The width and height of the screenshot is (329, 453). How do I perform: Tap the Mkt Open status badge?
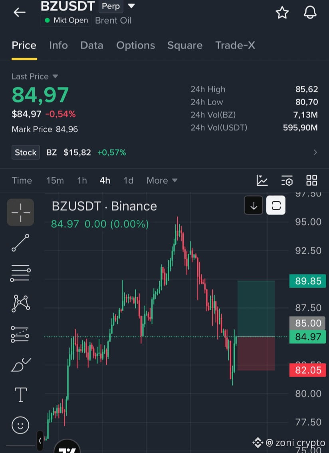[x=66, y=20]
